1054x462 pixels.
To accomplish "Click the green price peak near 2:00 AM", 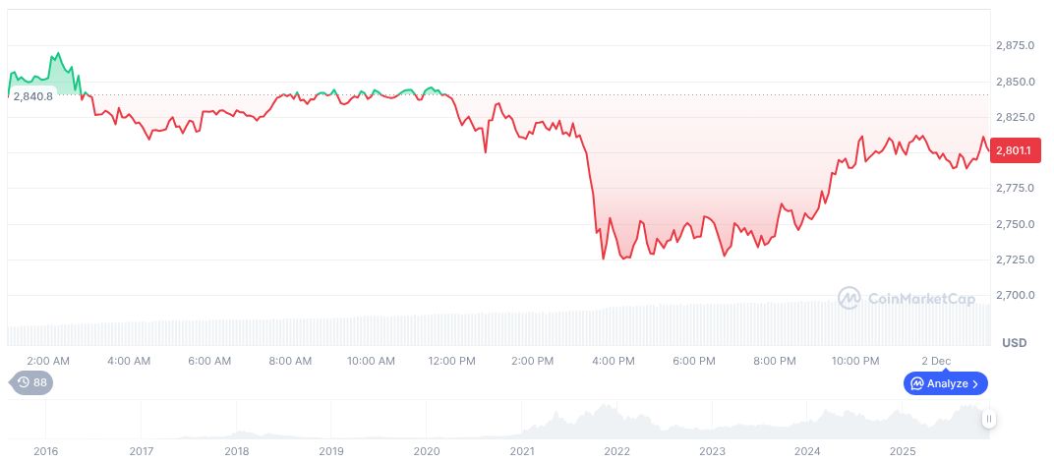I will coord(58,54).
